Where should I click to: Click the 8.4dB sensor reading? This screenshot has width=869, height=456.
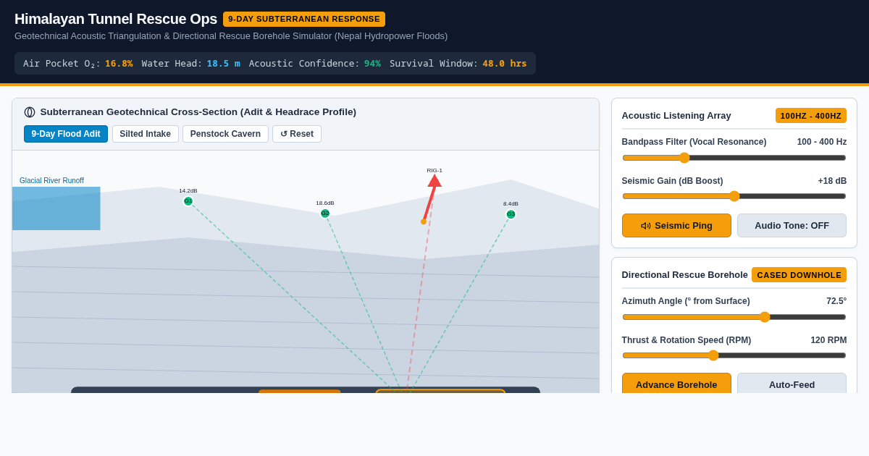click(511, 204)
